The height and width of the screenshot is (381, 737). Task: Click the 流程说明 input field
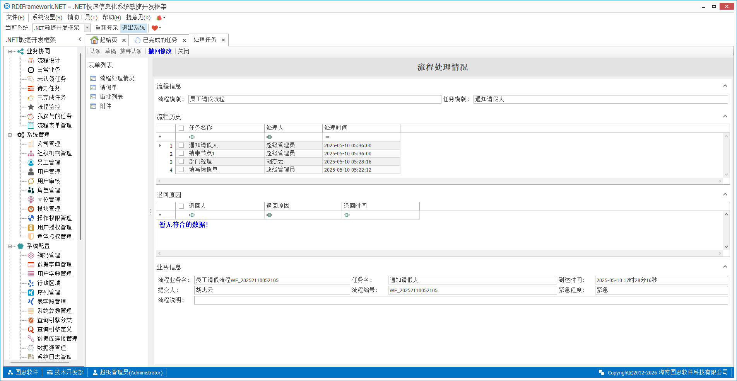click(460, 300)
